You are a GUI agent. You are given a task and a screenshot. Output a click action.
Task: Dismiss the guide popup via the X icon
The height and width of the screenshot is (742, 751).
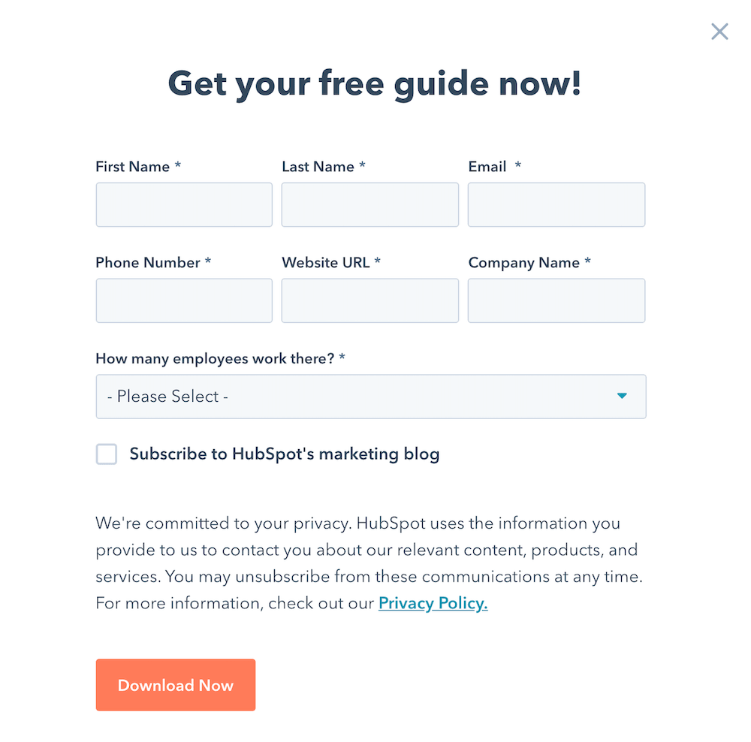tap(719, 32)
